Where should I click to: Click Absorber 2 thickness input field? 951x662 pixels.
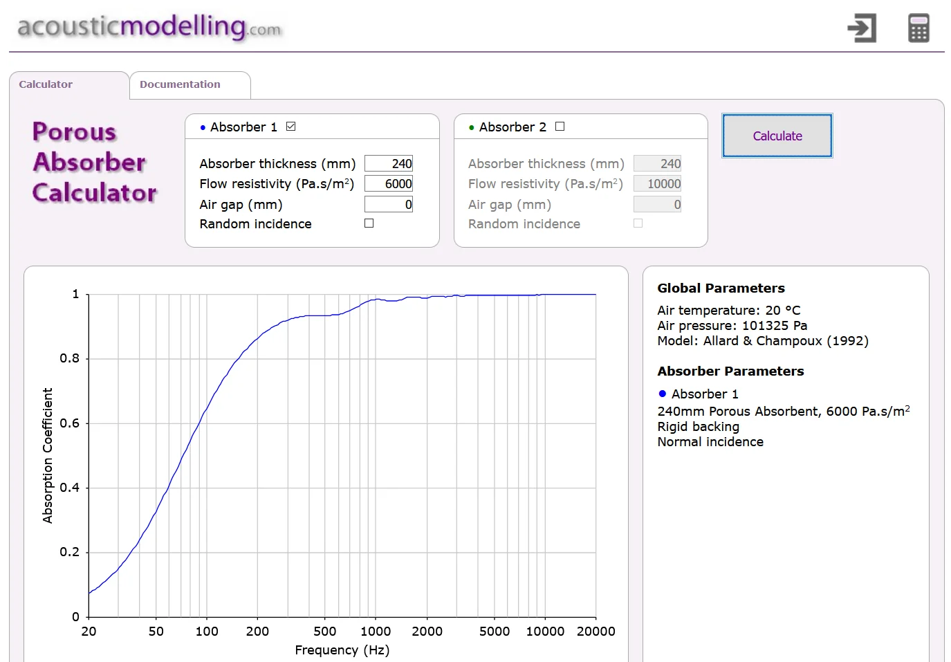[x=658, y=163]
